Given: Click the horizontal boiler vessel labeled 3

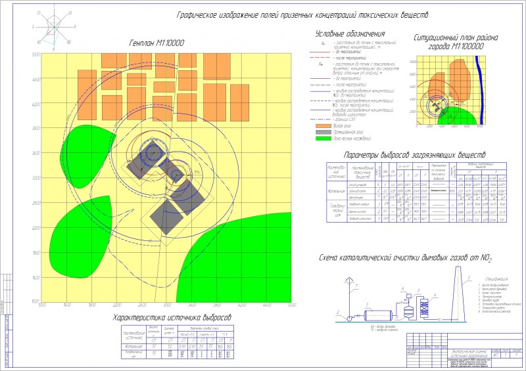Looking at the screenshot, I should pyautogui.click(x=378, y=315).
